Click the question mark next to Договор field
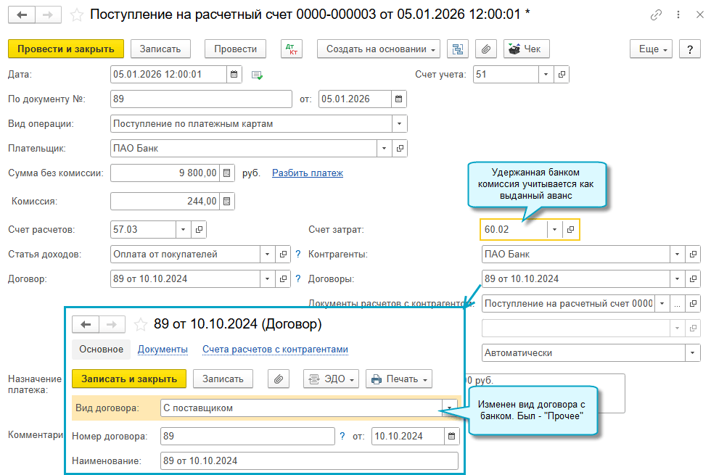711x475 pixels. pyautogui.click(x=298, y=278)
